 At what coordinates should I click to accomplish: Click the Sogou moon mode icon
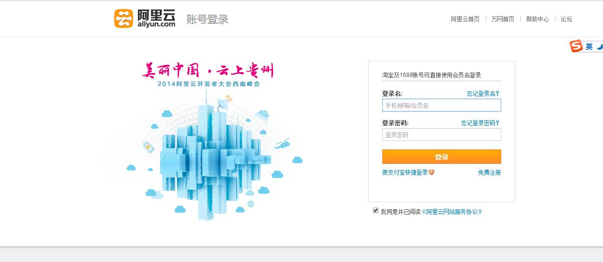[x=600, y=47]
